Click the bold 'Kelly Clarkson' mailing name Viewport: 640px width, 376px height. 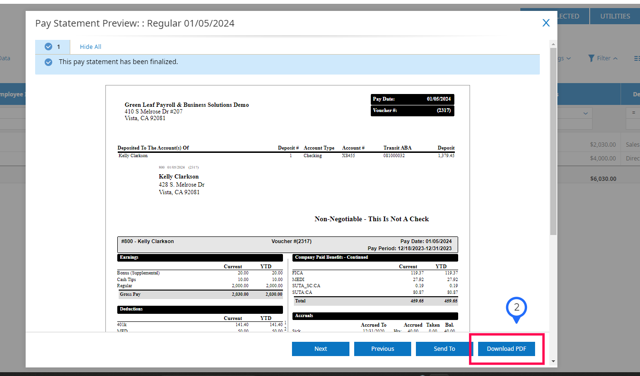click(179, 177)
